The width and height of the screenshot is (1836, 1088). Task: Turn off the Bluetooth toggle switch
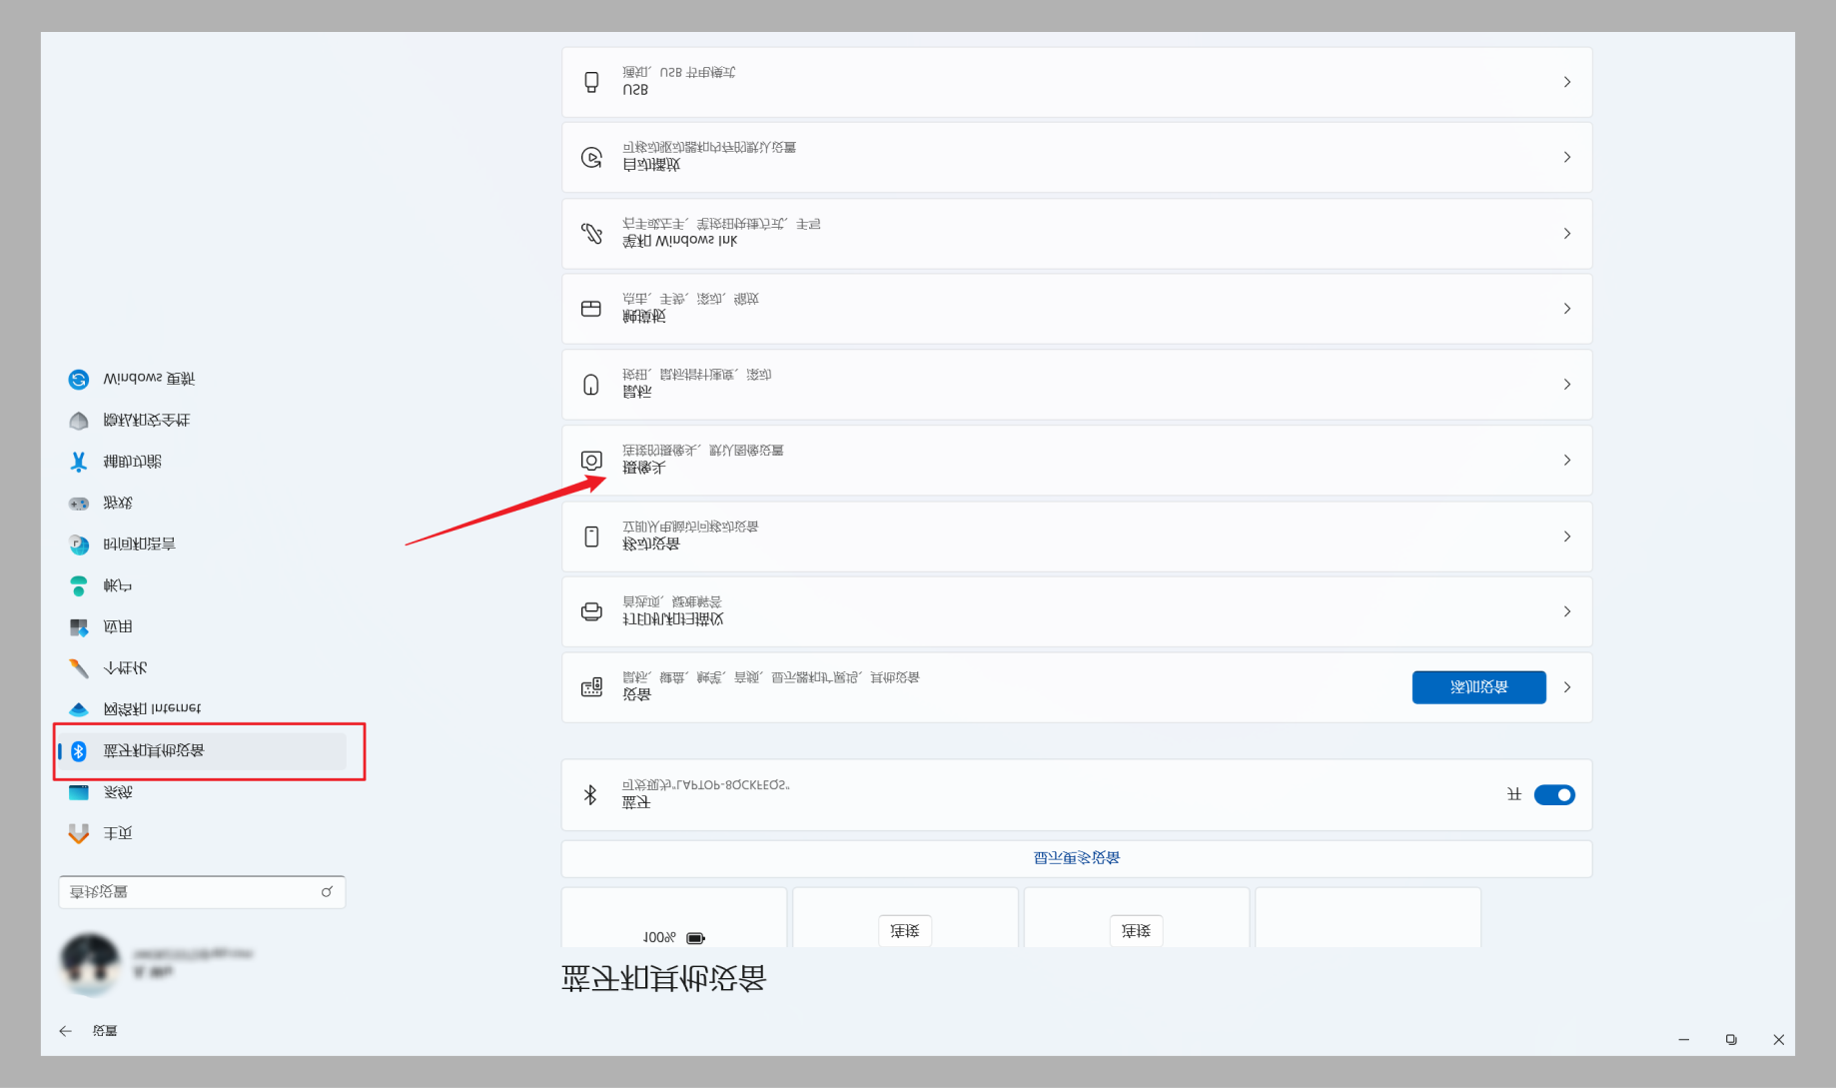pyautogui.click(x=1554, y=795)
